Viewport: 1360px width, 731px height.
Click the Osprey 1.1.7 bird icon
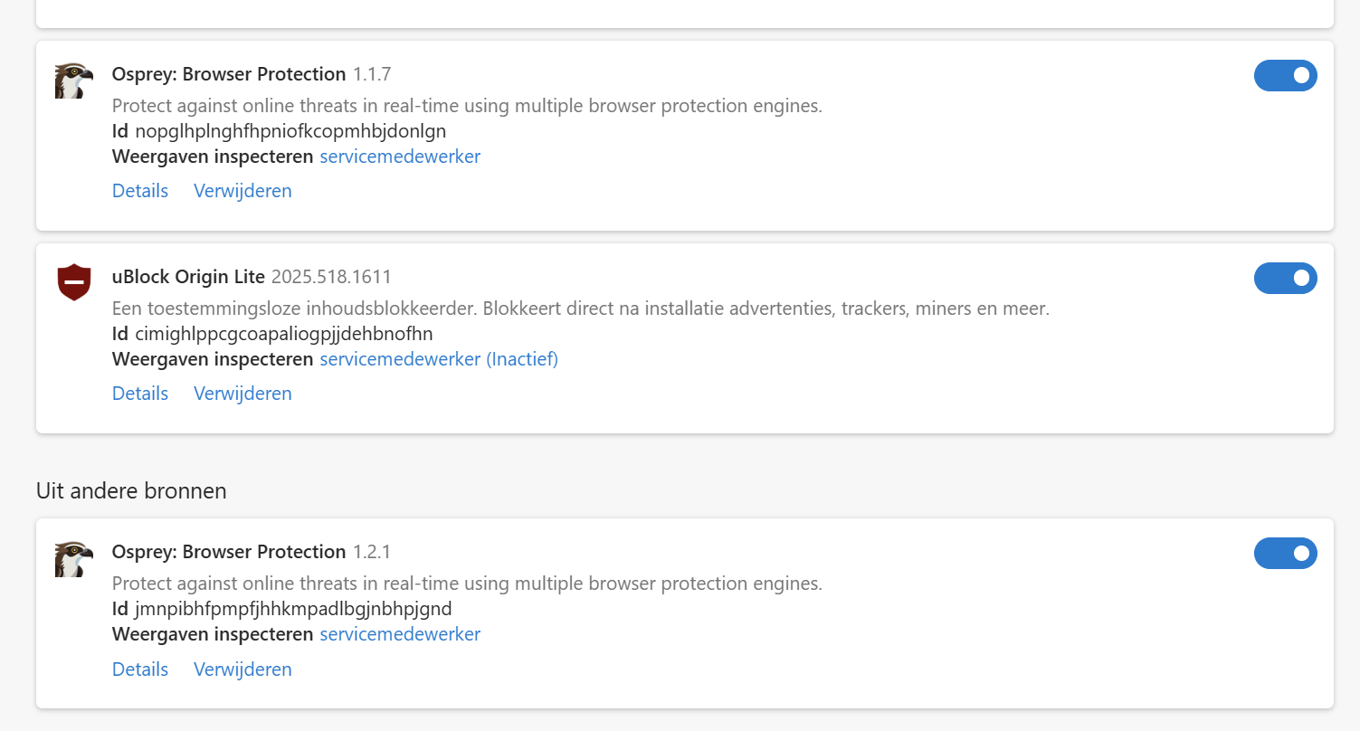(73, 81)
